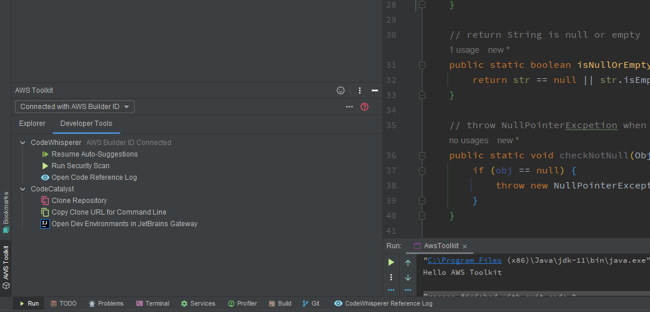
Task: Open the Build tool window
Action: click(x=280, y=304)
